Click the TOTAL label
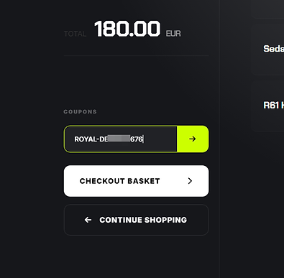The height and width of the screenshot is (278, 284). point(75,34)
